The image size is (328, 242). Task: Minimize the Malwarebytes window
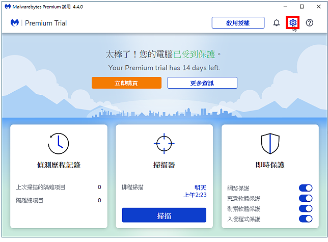click(285, 7)
